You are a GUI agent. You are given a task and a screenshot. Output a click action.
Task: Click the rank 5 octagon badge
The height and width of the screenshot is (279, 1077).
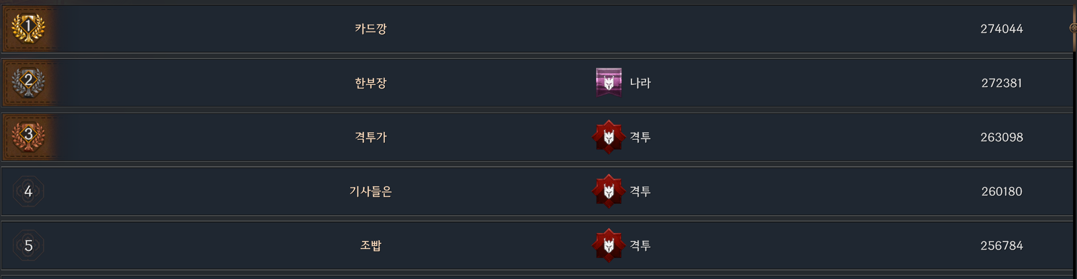click(28, 245)
